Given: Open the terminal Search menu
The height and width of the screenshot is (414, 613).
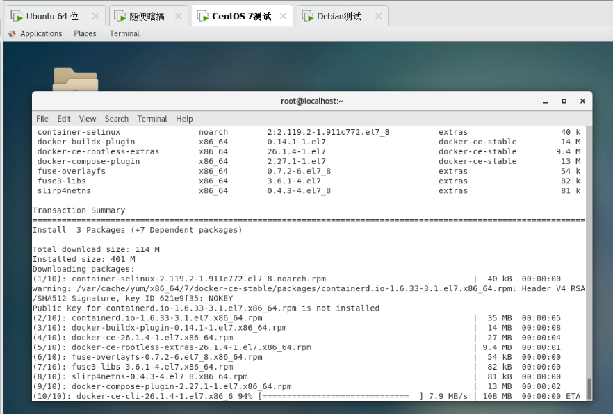Looking at the screenshot, I should coord(117,119).
